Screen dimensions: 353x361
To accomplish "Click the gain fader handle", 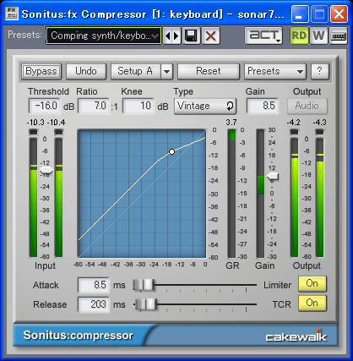I will (273, 177).
